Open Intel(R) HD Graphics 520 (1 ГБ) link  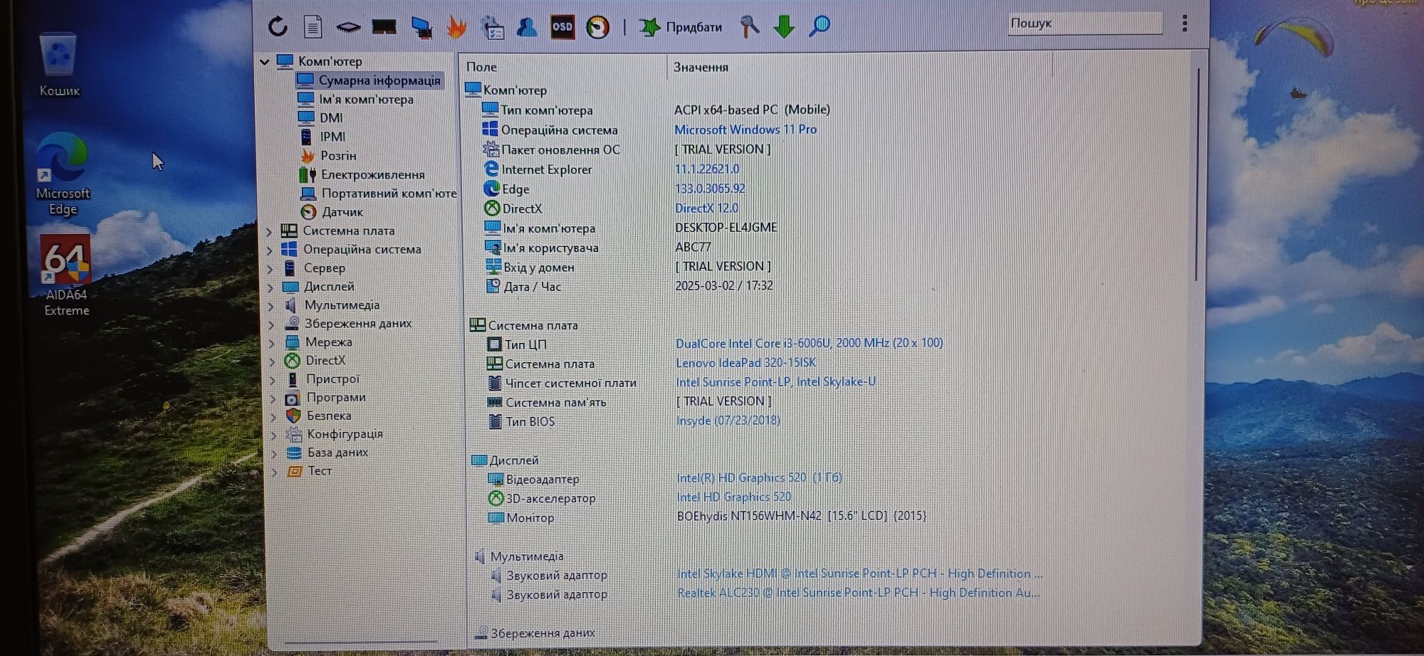(759, 477)
